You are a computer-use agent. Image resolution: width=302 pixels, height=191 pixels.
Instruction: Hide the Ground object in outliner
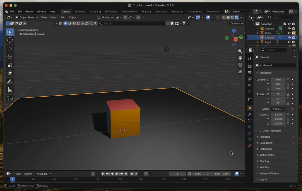point(289,38)
